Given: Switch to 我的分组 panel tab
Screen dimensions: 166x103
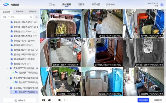Looking at the screenshot, I should (x=33, y=12).
